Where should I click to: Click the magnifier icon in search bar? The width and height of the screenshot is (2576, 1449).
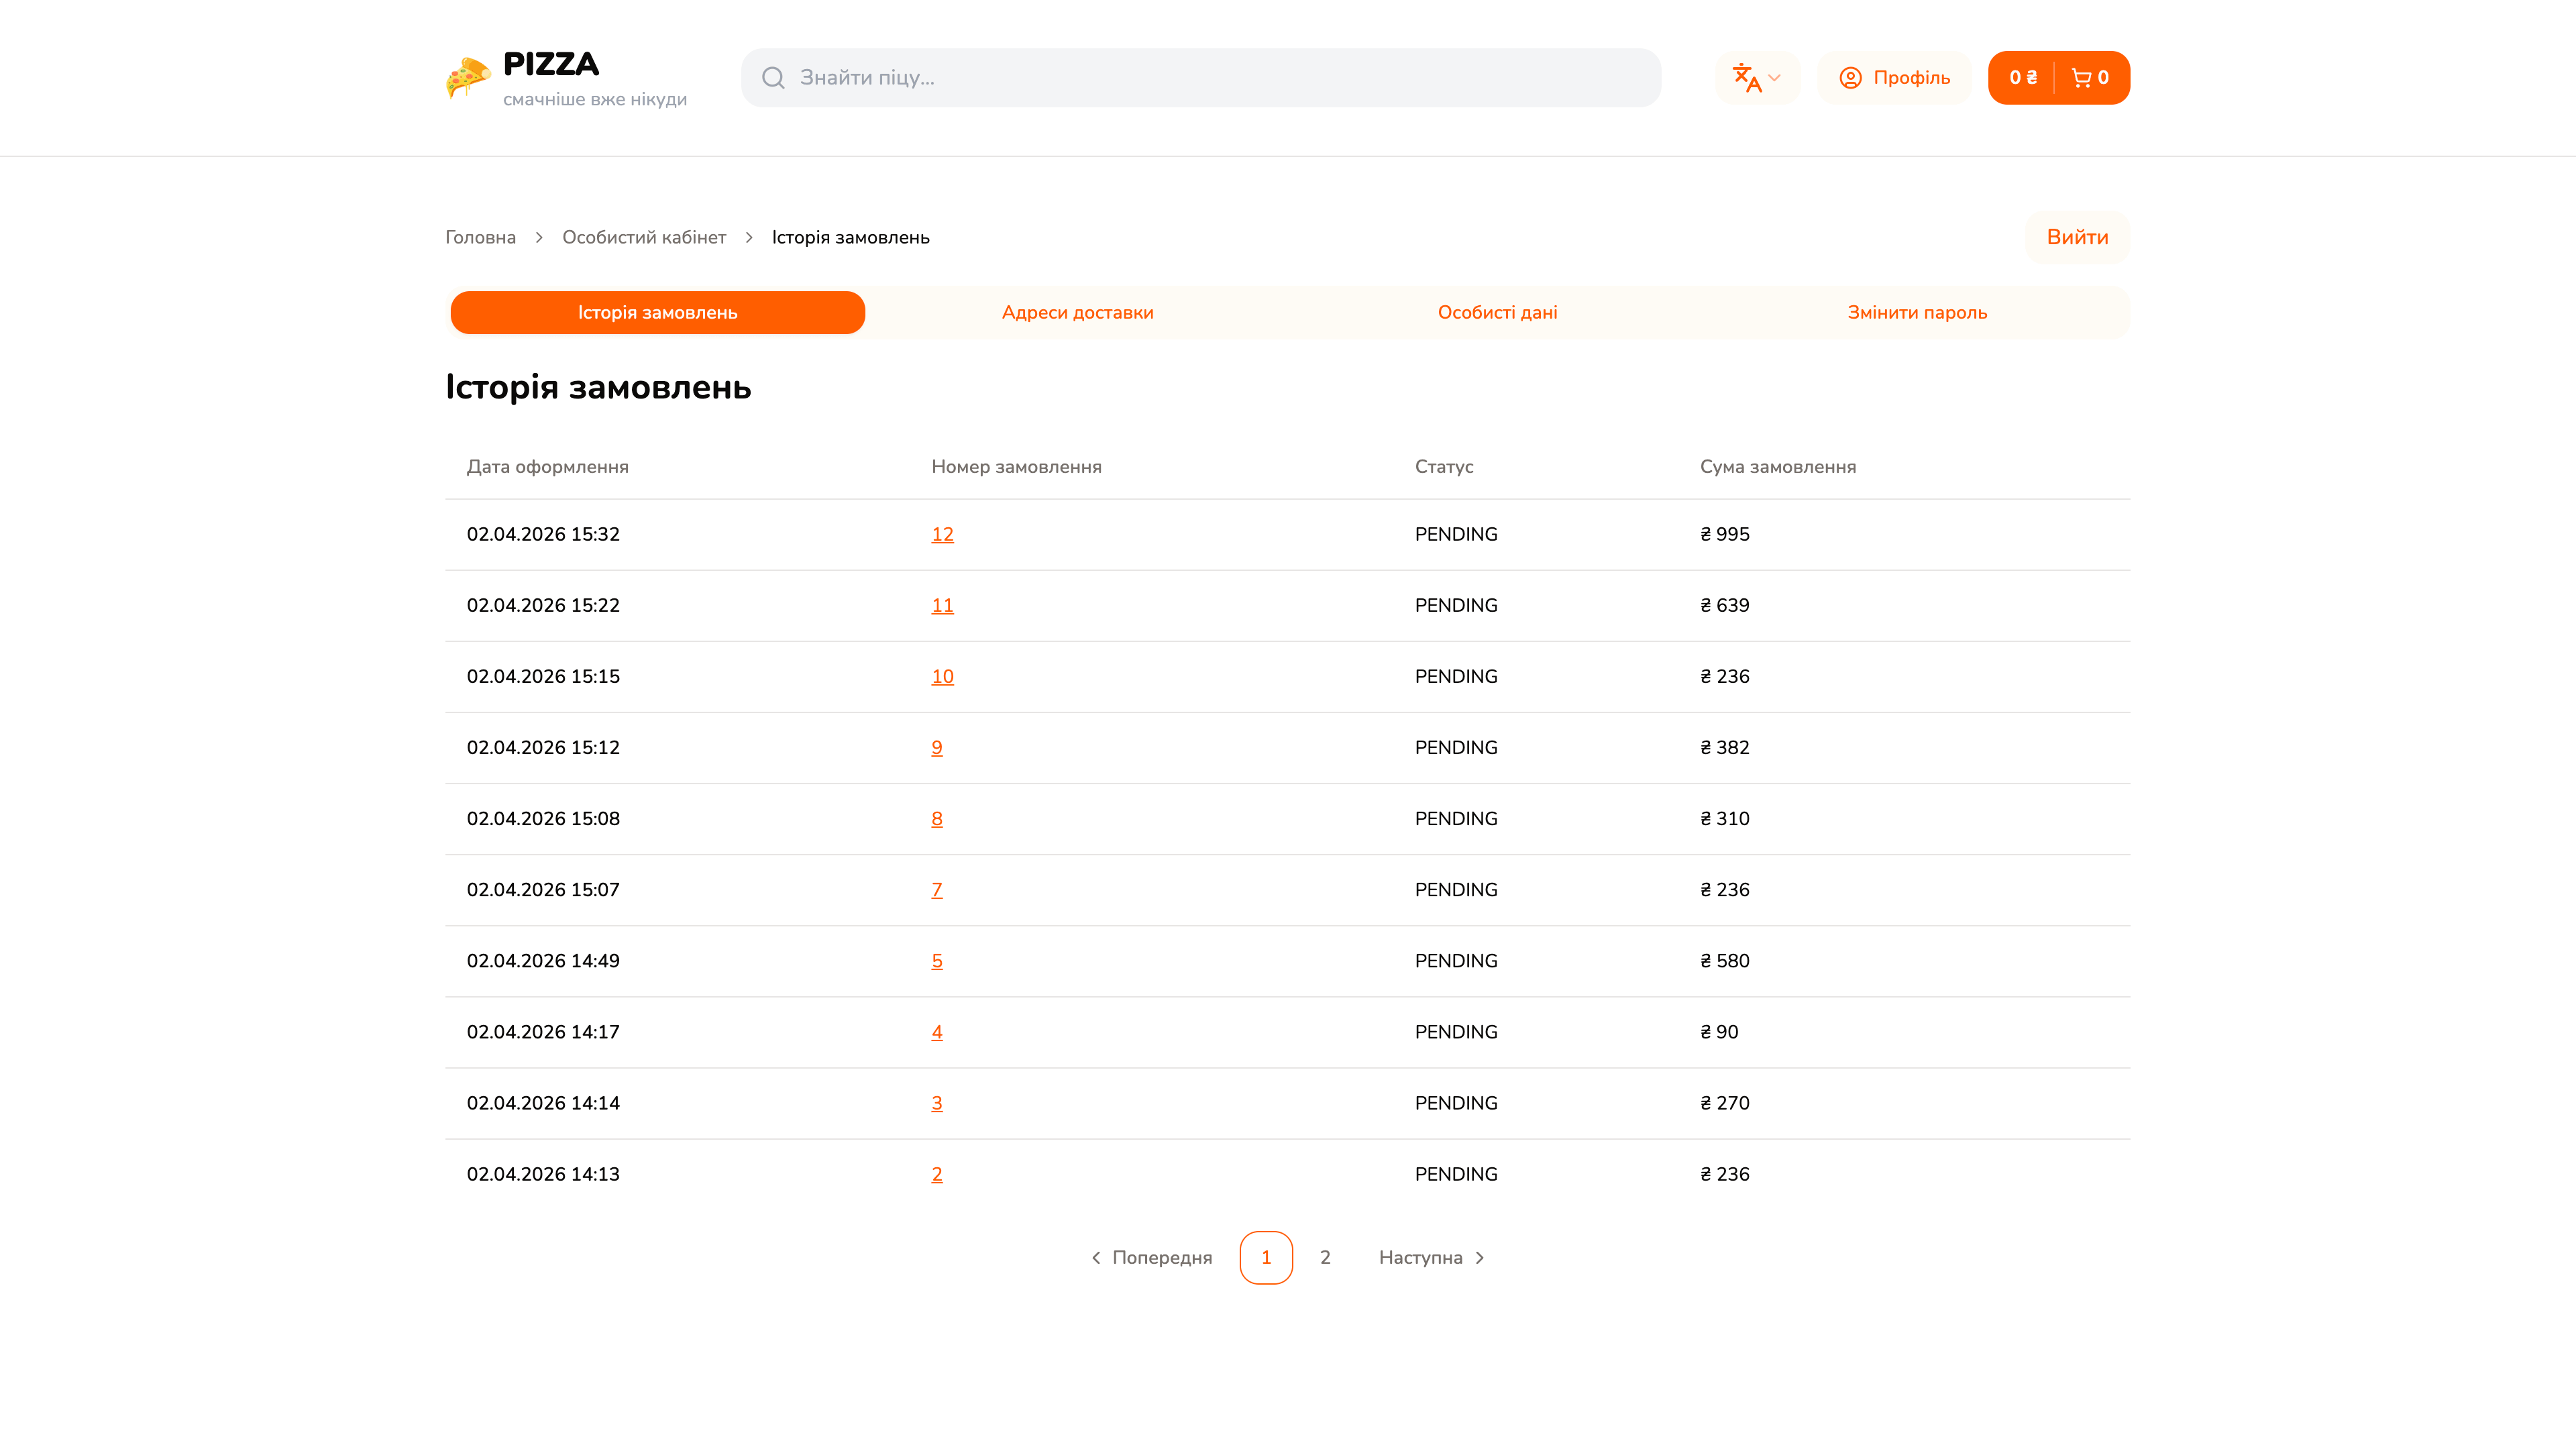coord(774,77)
